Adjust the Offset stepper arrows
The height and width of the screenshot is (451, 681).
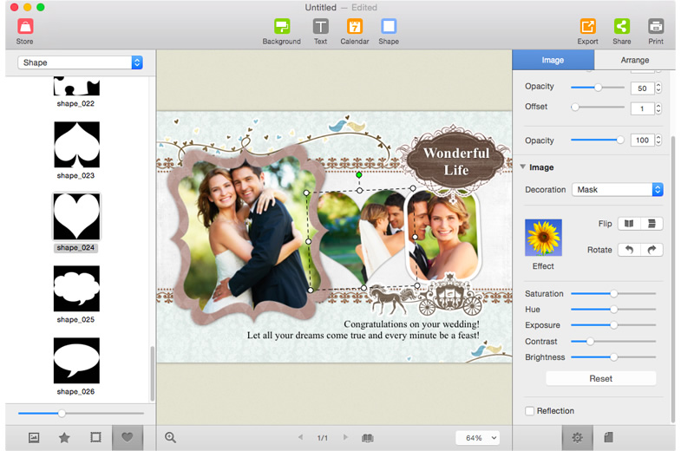pyautogui.click(x=658, y=108)
